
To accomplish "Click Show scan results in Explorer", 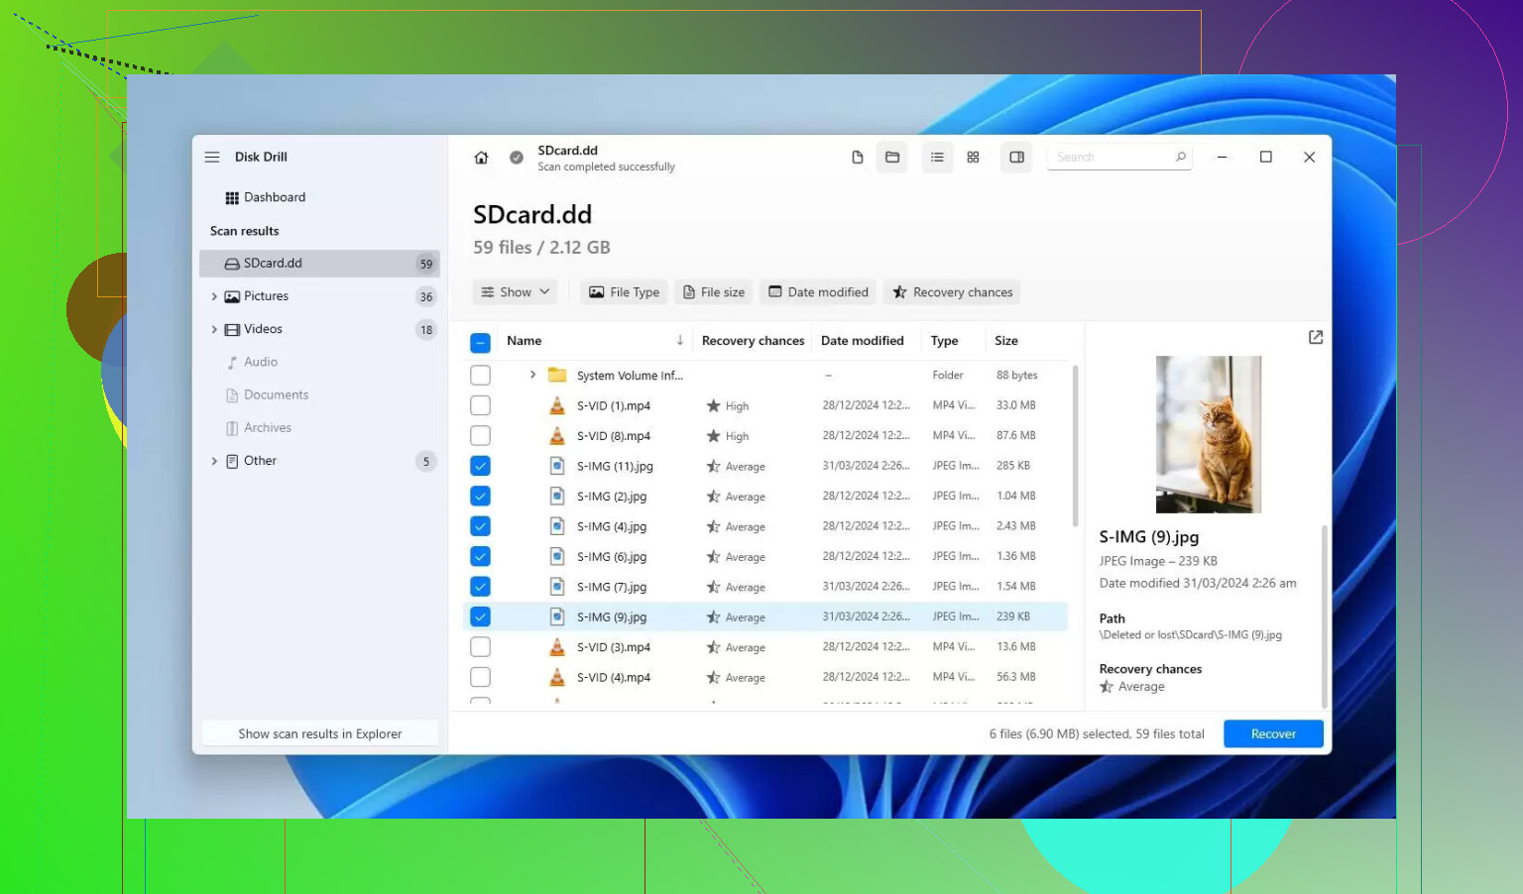I will coord(319,734).
